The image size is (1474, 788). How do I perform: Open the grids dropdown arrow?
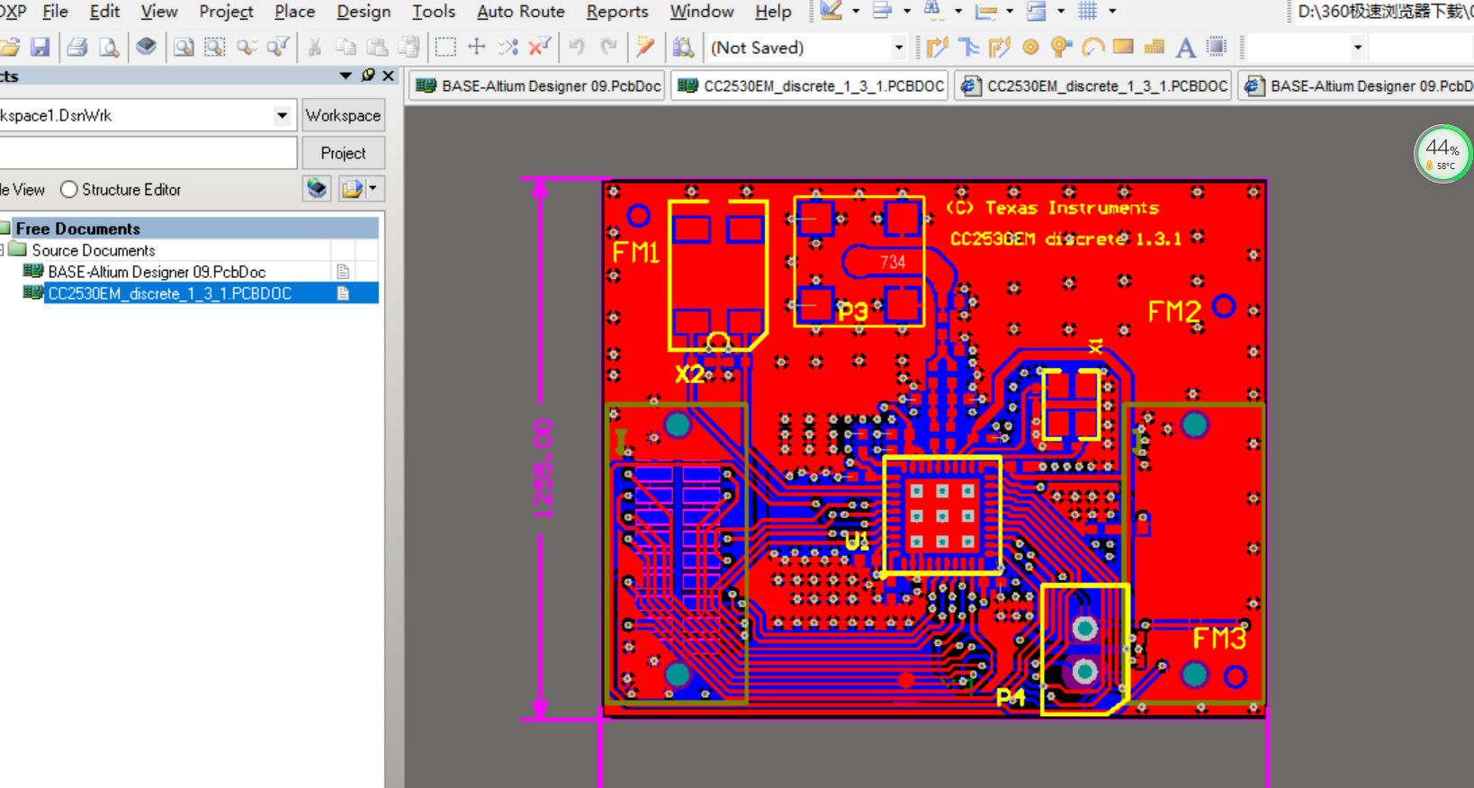click(x=1112, y=12)
